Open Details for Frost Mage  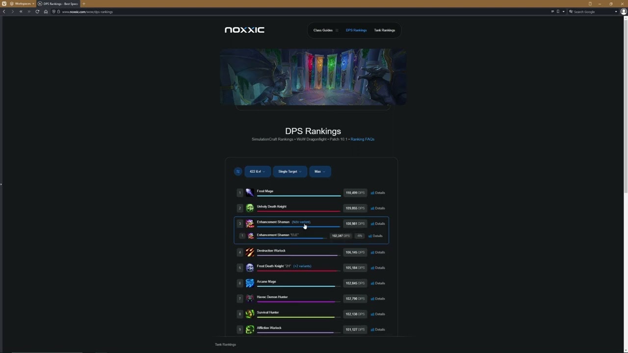378,193
